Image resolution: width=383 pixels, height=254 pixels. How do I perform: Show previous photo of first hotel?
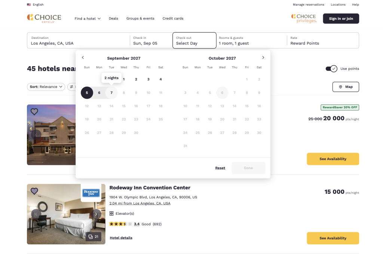36,135
